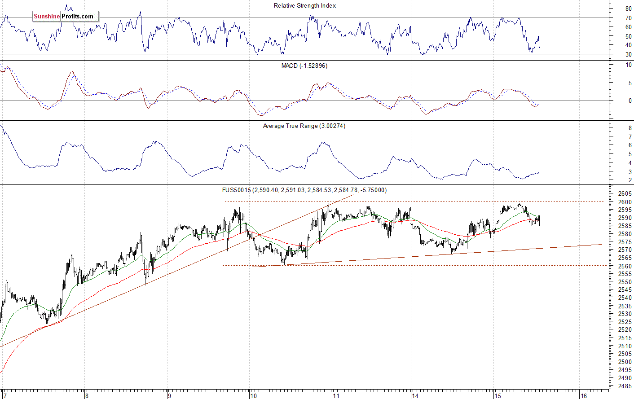Click the ATR 8 axis value
Viewport: 634px width, 399px height.
[x=630, y=128]
